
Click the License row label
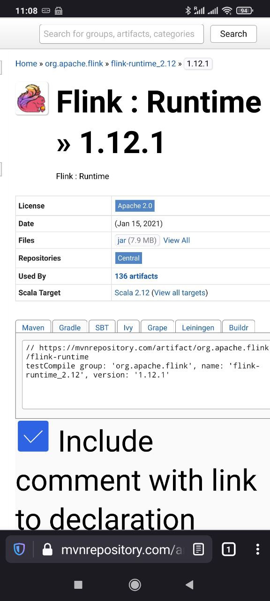31,206
